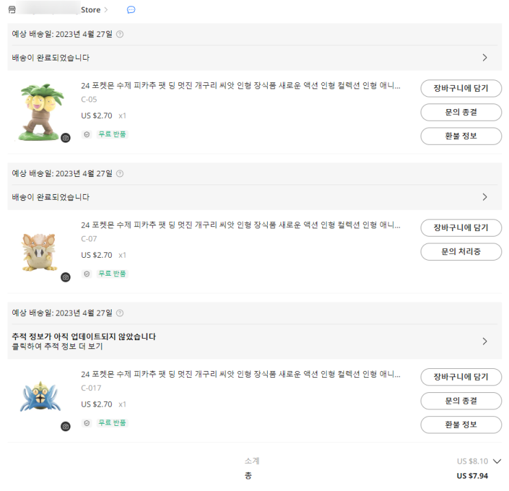Click camera icon on the C-017 blue figure

point(66,427)
